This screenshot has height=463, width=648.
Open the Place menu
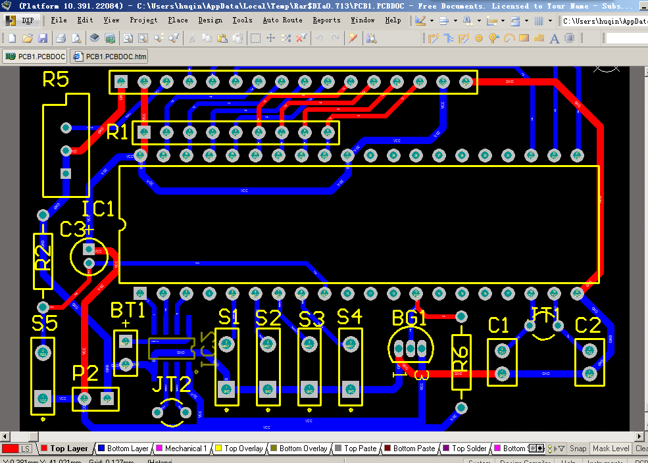pos(178,20)
